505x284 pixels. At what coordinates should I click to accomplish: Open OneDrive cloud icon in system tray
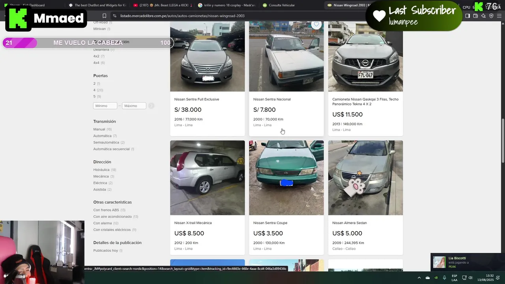tap(428, 278)
